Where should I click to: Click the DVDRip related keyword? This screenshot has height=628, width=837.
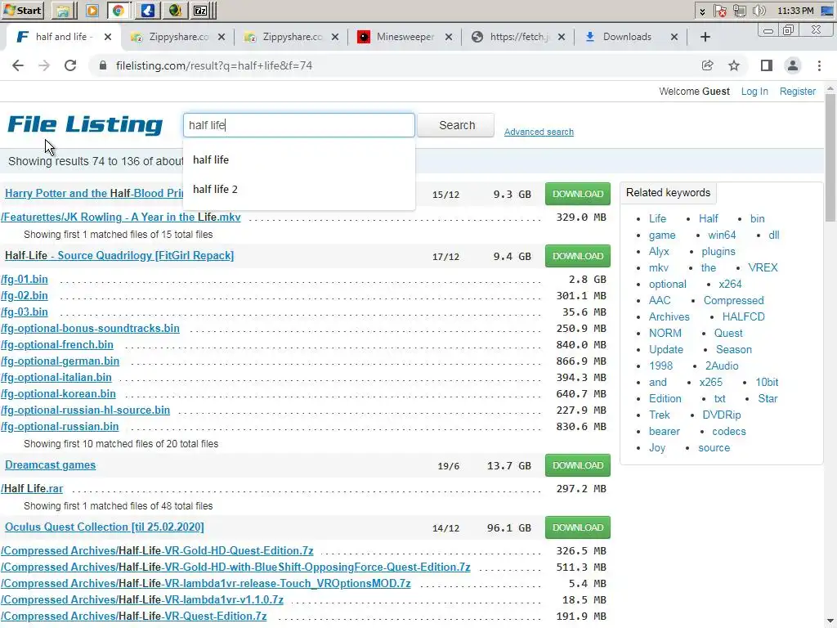(x=722, y=415)
